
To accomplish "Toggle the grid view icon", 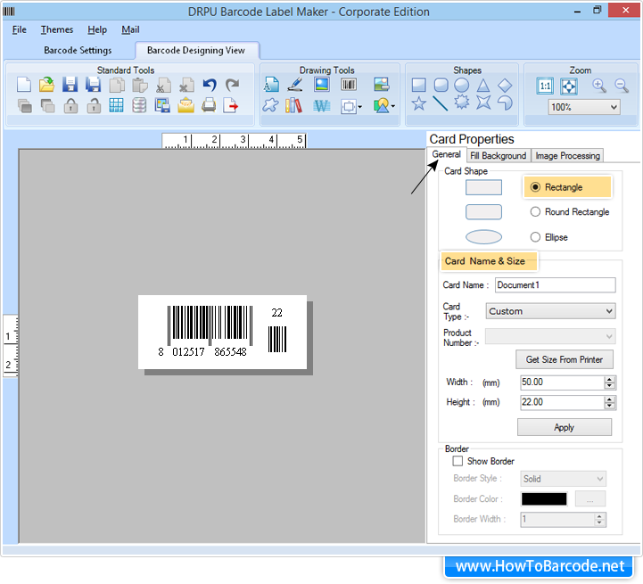I will point(117,106).
